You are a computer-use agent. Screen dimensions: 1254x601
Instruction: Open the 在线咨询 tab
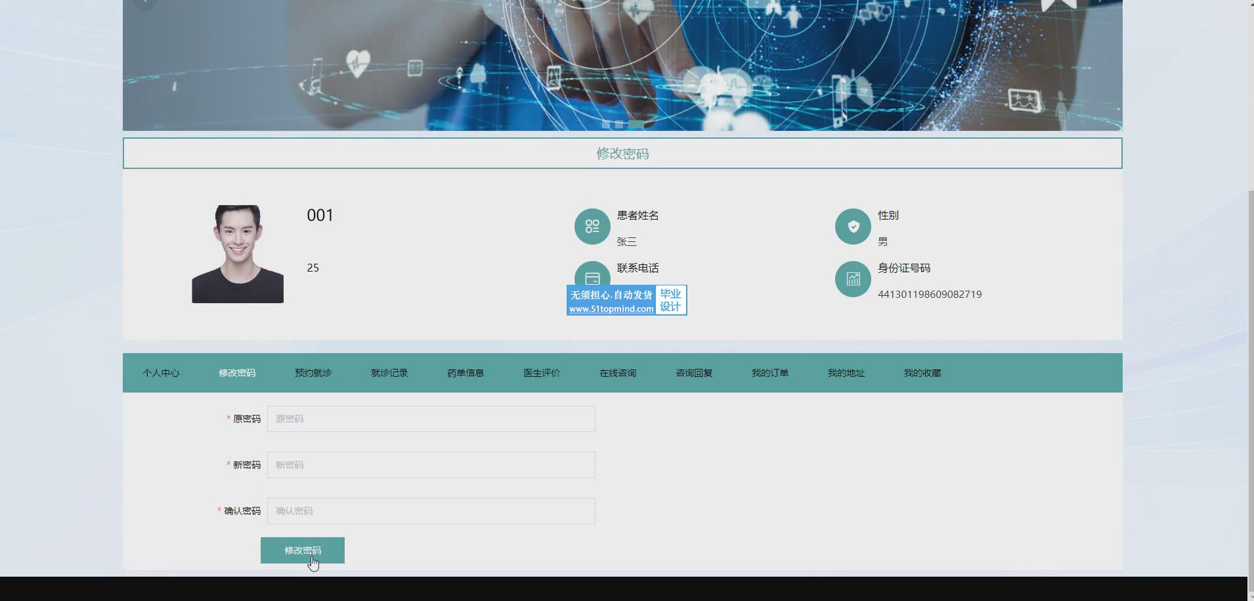point(618,373)
